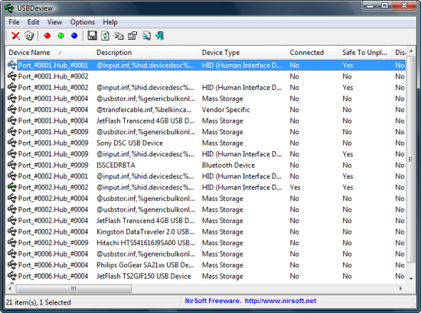Click the Connected Yes cell
The height and width of the screenshot is (313, 421).
click(295, 188)
